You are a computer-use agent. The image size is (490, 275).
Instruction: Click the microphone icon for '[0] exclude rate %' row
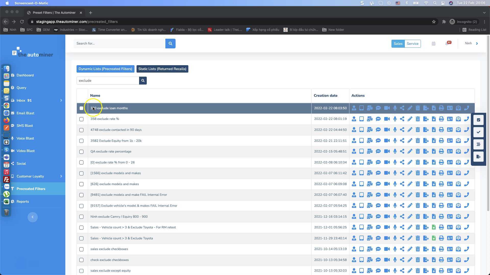[395, 162]
